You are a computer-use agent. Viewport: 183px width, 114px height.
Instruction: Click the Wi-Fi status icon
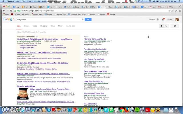(150, 1)
